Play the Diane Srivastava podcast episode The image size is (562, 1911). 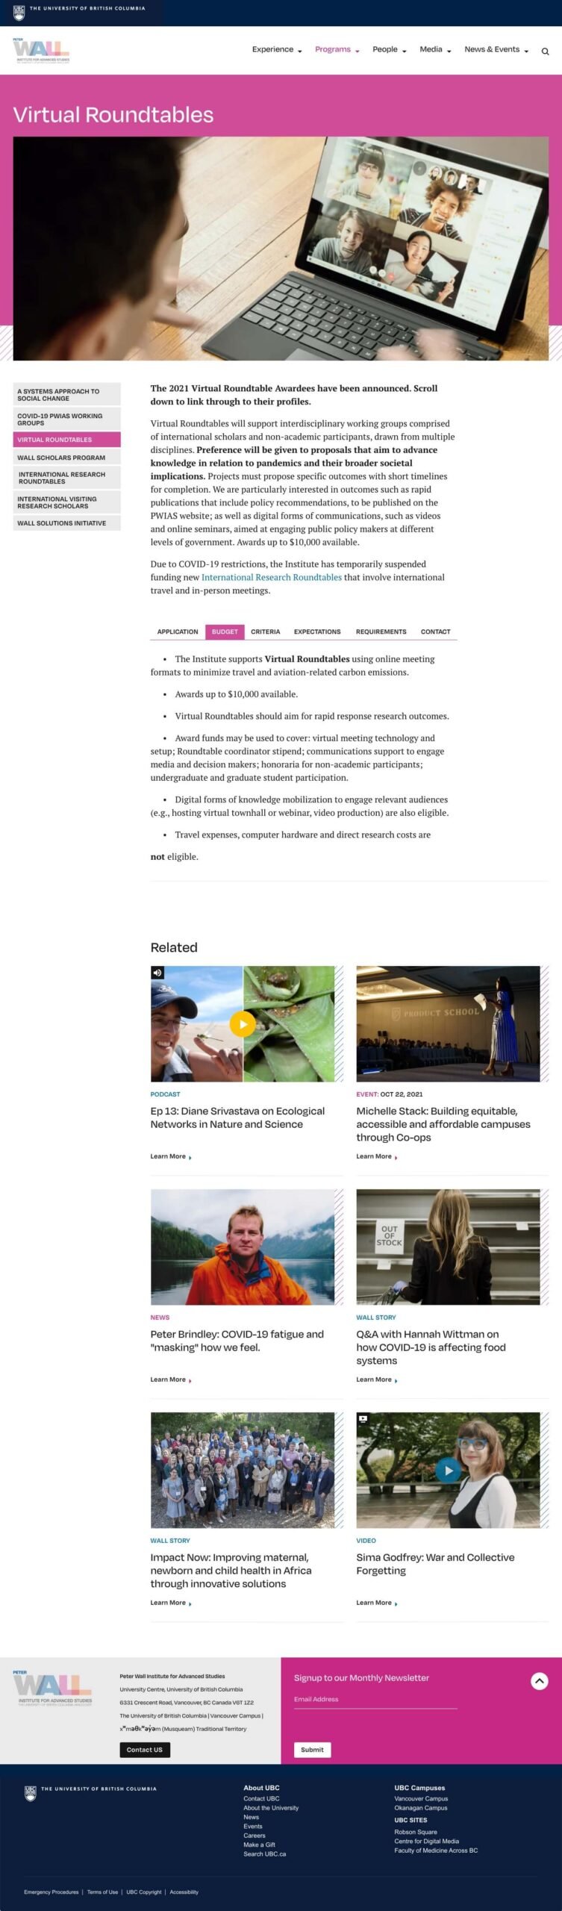tap(242, 1023)
